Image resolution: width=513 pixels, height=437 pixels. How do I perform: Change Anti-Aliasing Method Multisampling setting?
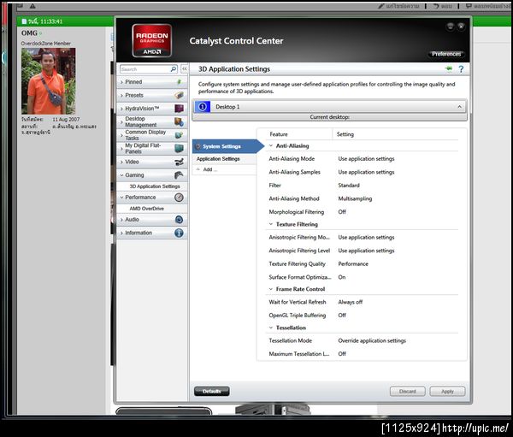tap(355, 198)
